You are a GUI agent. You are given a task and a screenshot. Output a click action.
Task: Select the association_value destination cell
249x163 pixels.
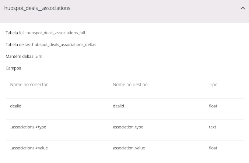pyautogui.click(x=129, y=148)
